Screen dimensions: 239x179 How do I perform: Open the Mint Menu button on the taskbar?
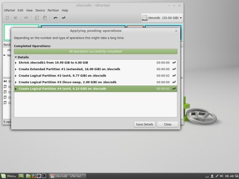9,176
